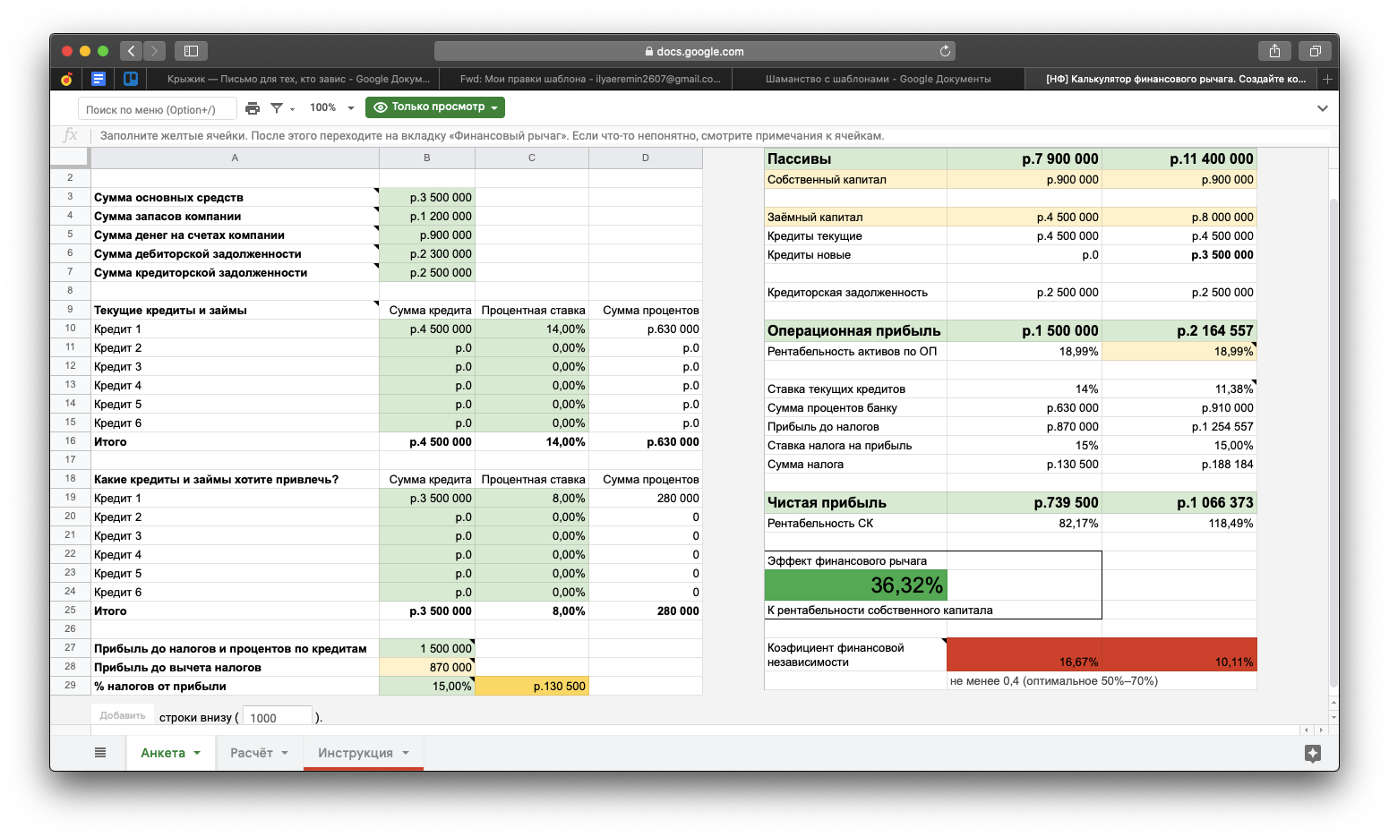
Task: Reload page with refresh icon
Action: click(945, 51)
